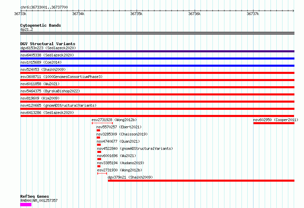Click the chr6:36733001..36737700 region label
304x208 pixels.
(44, 7)
